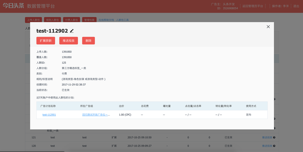The image size is (303, 152).
Task: Click the 扩展获新 button
Action: (45, 41)
